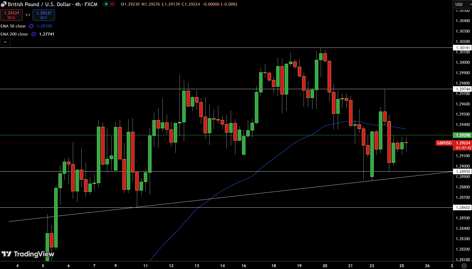
Task: Click date 11 on time axis
Action: (145, 266)
